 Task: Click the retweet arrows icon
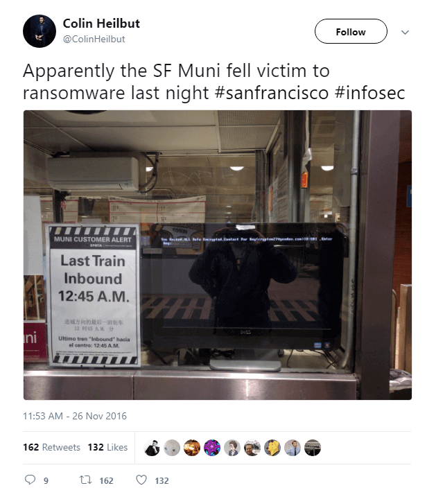(x=85, y=480)
